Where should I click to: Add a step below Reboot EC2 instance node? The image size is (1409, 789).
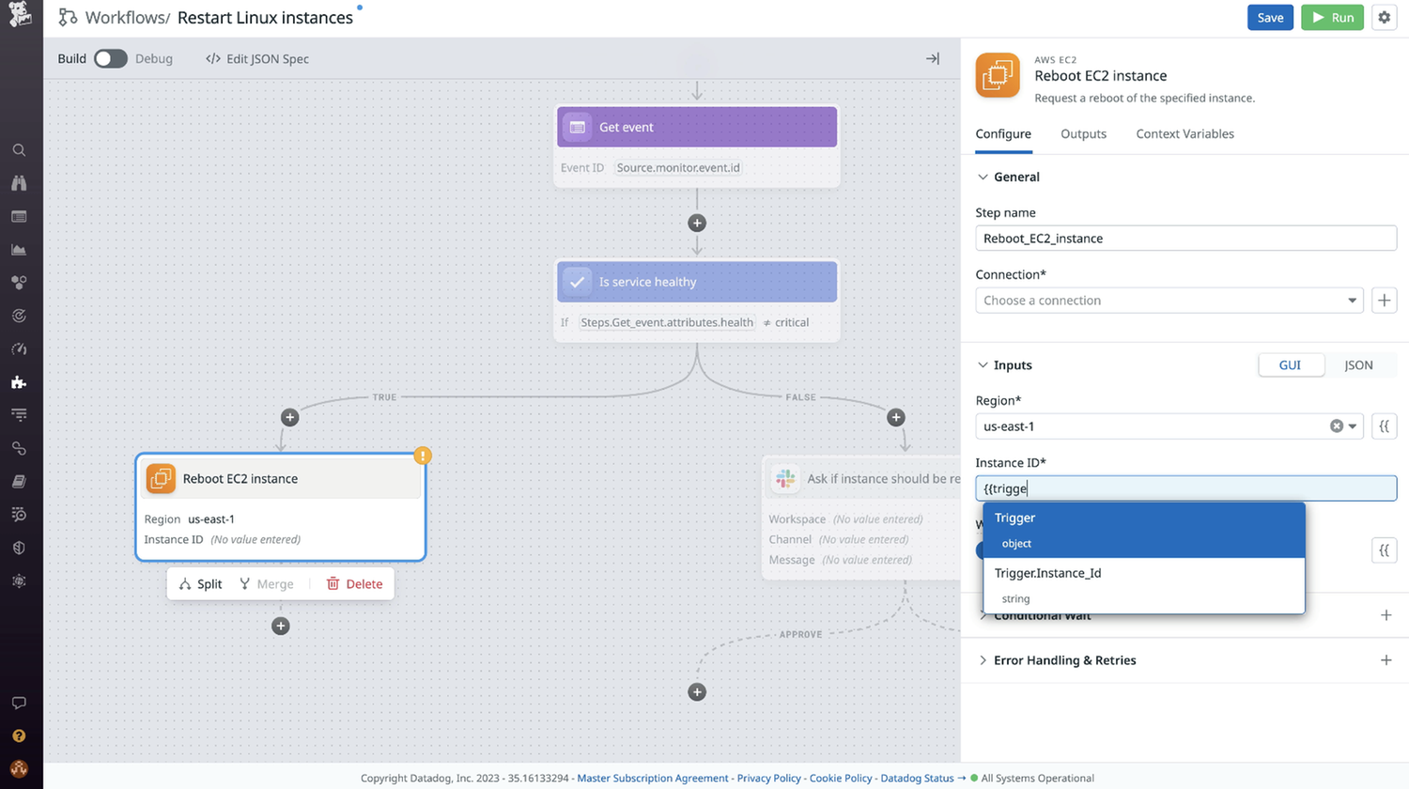tap(280, 626)
